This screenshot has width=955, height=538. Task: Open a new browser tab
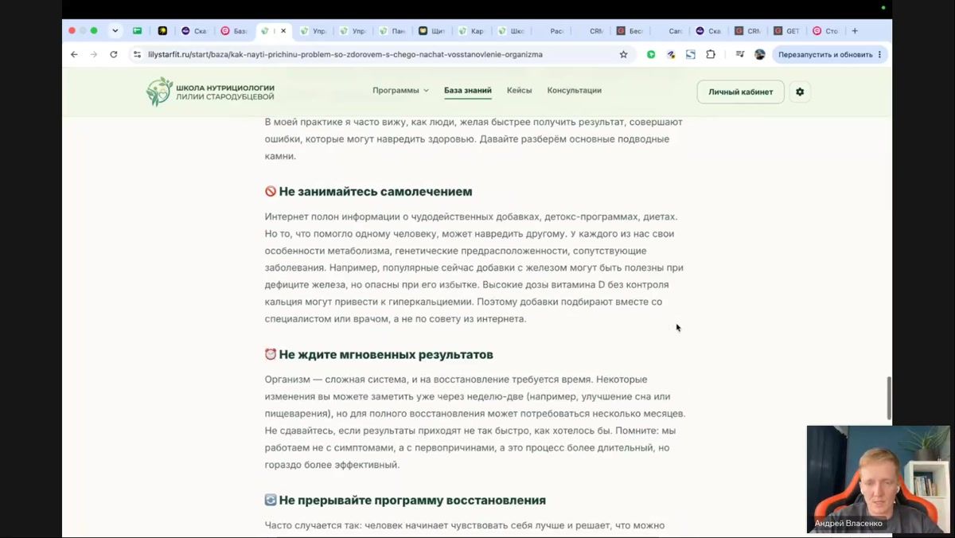855,31
